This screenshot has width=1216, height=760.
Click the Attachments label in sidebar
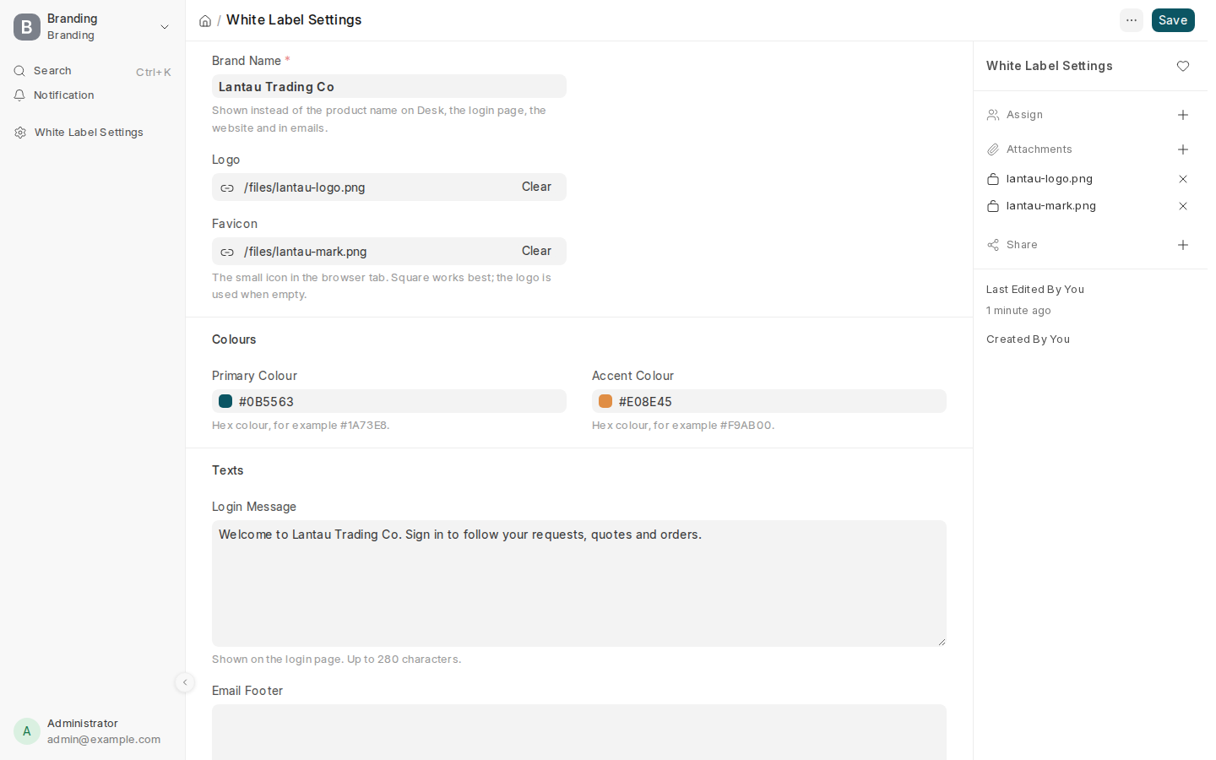(1040, 149)
